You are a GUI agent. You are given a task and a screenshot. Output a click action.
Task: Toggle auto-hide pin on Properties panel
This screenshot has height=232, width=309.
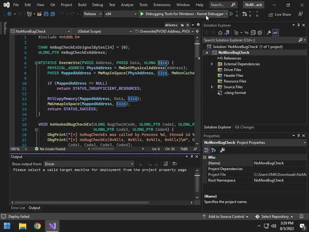coord(298,136)
